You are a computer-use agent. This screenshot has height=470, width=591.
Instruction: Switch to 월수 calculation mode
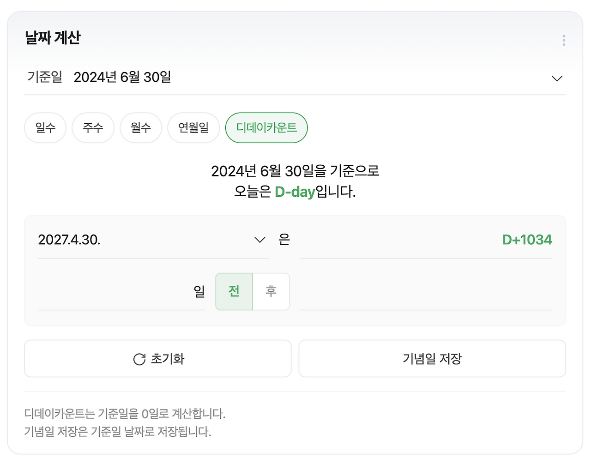point(141,128)
